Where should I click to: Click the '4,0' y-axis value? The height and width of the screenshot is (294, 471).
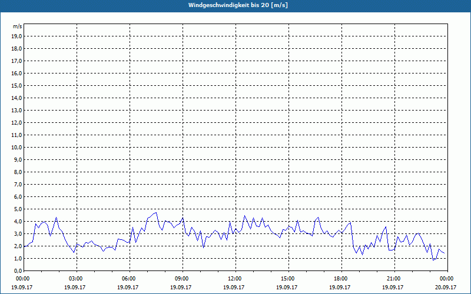coord(18,222)
